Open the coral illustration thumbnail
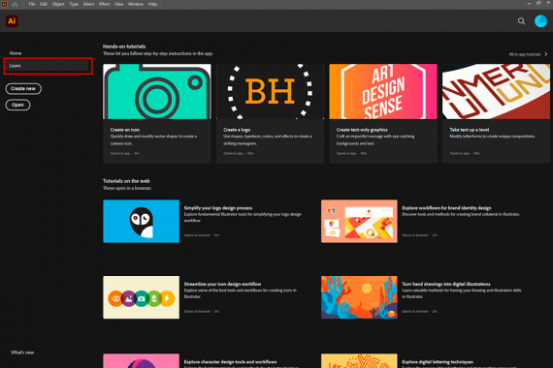The image size is (553, 368). (x=359, y=297)
